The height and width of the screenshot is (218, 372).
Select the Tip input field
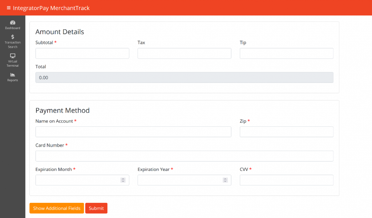coord(286,53)
